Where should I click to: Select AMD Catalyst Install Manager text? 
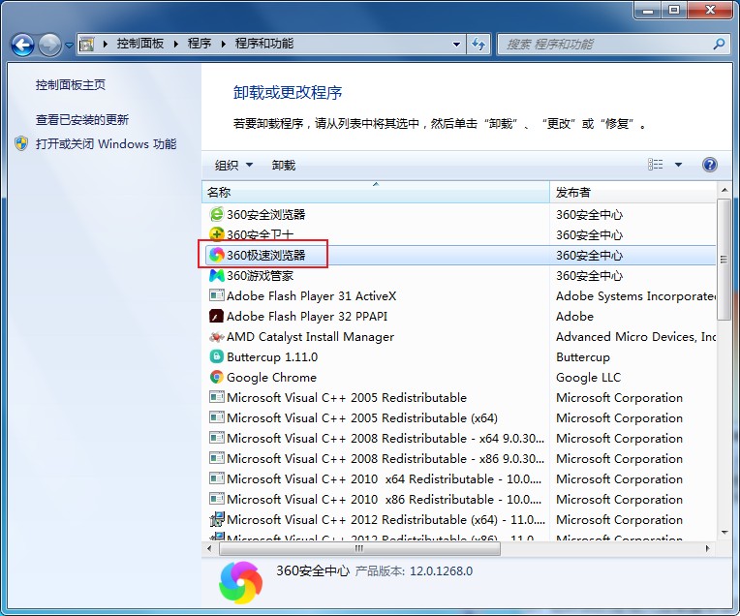pos(310,336)
